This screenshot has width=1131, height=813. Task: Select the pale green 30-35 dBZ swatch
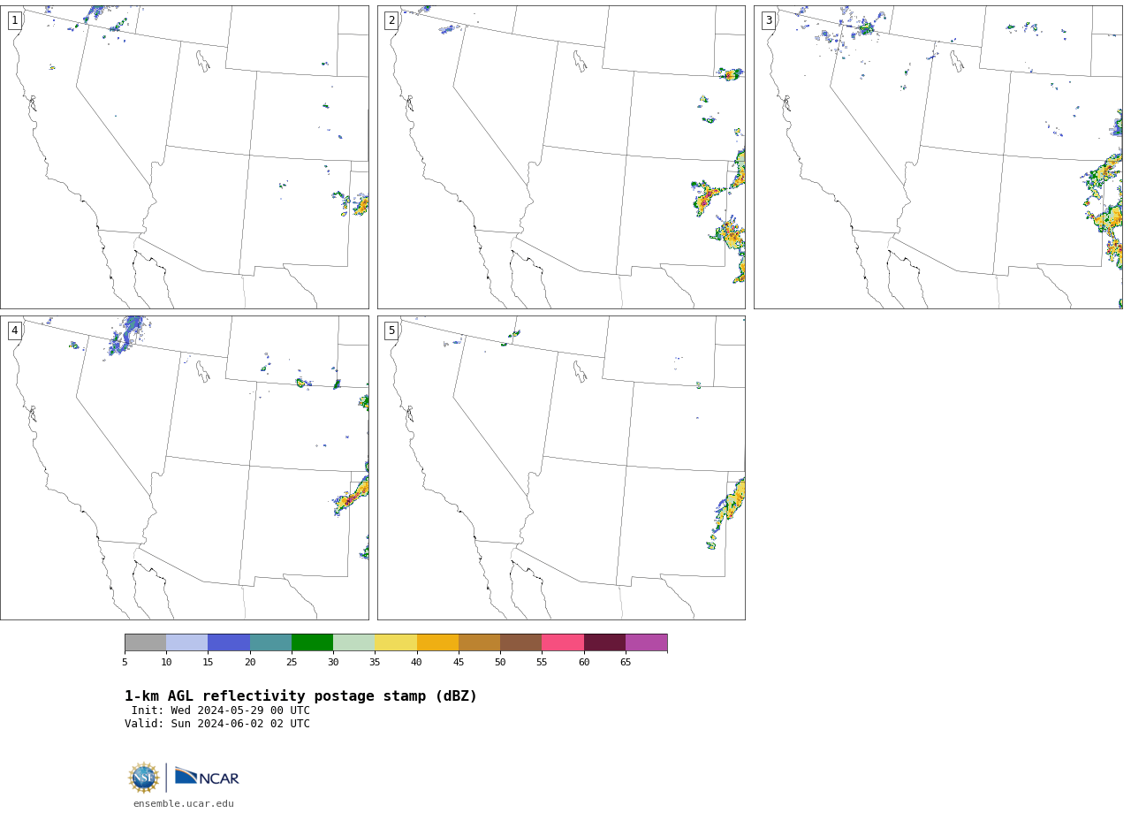point(354,642)
